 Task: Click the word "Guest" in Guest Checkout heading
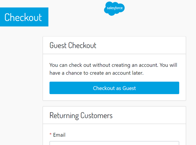click(x=58, y=45)
